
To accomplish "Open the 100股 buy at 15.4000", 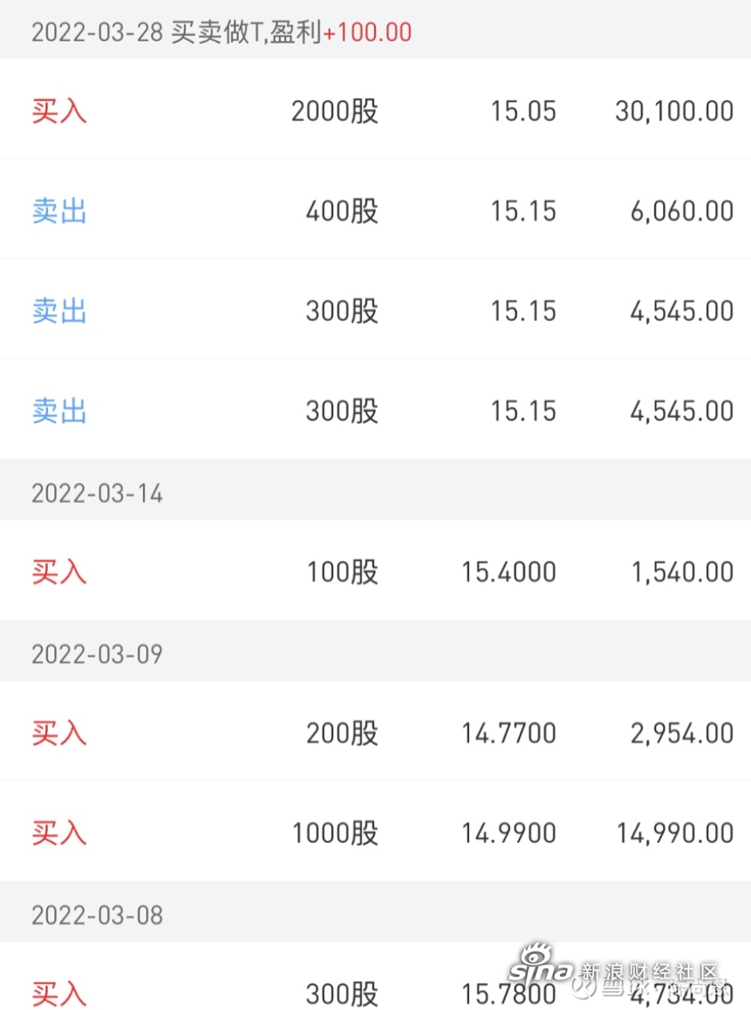I will pyautogui.click(x=375, y=570).
